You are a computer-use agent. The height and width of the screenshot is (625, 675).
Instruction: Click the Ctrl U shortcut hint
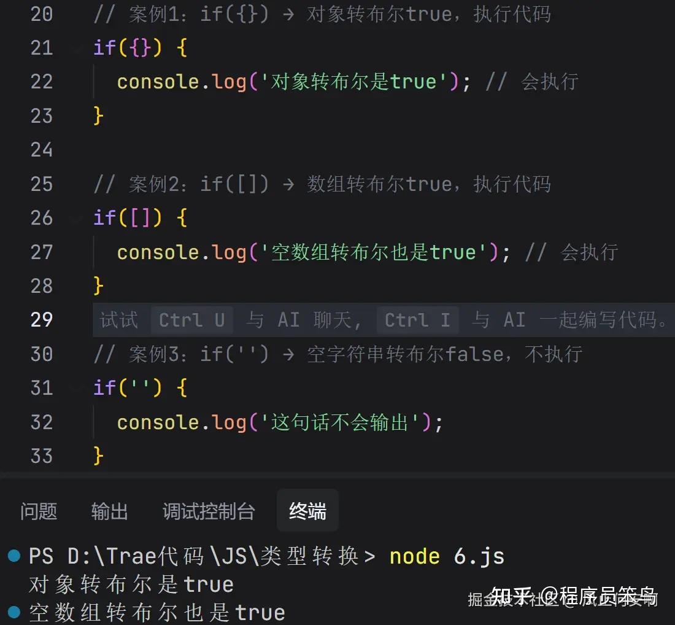click(191, 320)
